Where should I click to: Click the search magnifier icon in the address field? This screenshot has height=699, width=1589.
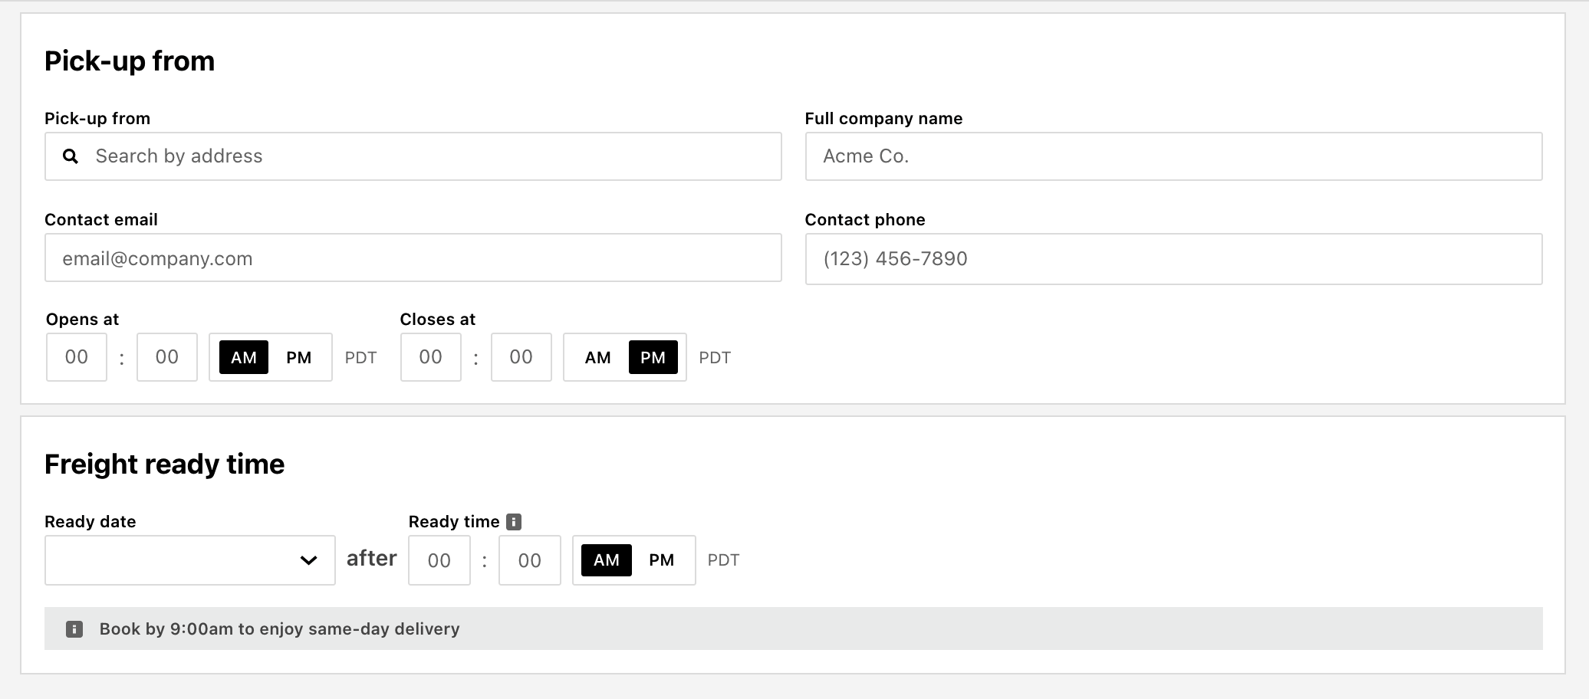tap(71, 156)
